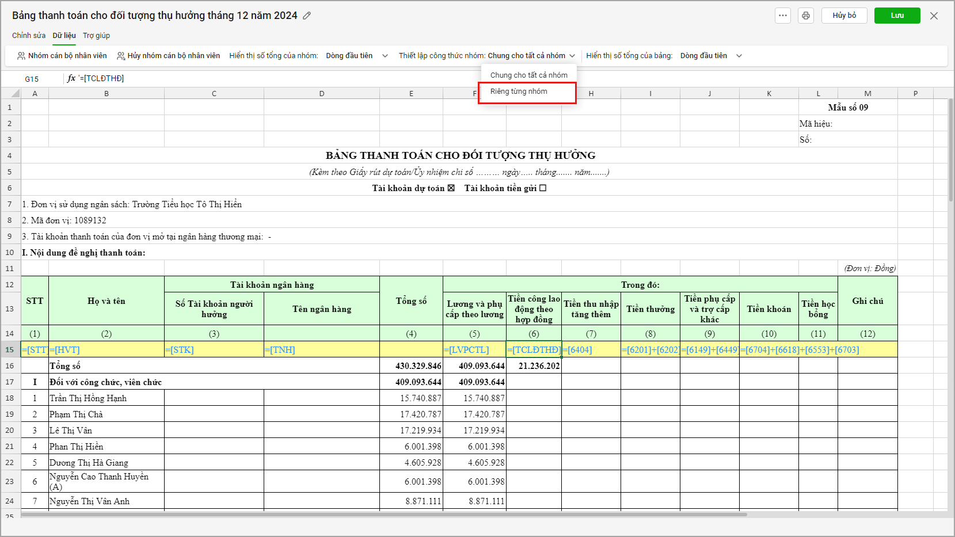Click the vertical scrollbar beside the sheet
The width and height of the screenshot is (955, 537).
point(951,150)
